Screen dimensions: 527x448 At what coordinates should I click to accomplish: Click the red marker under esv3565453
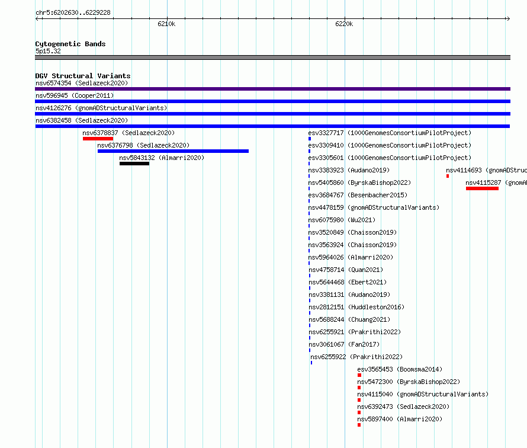point(359,375)
